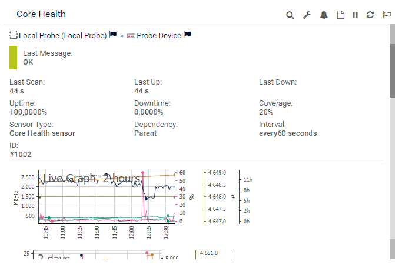This screenshot has width=399, height=265.
Task: Click the Coverage value '20%'
Action: click(x=266, y=112)
